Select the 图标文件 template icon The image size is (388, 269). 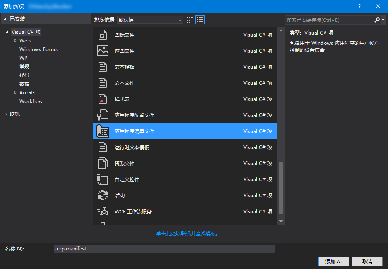click(x=103, y=35)
